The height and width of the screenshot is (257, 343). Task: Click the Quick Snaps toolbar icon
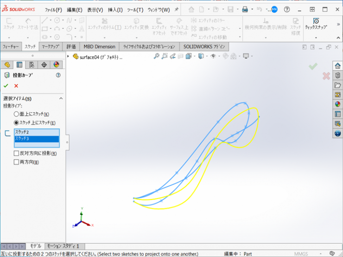[x=316, y=21]
